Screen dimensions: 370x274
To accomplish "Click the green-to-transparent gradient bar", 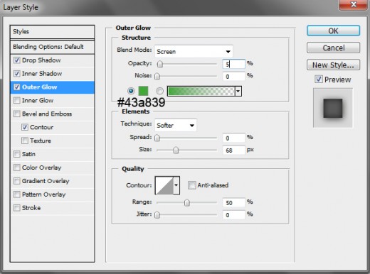I will pyautogui.click(x=201, y=91).
